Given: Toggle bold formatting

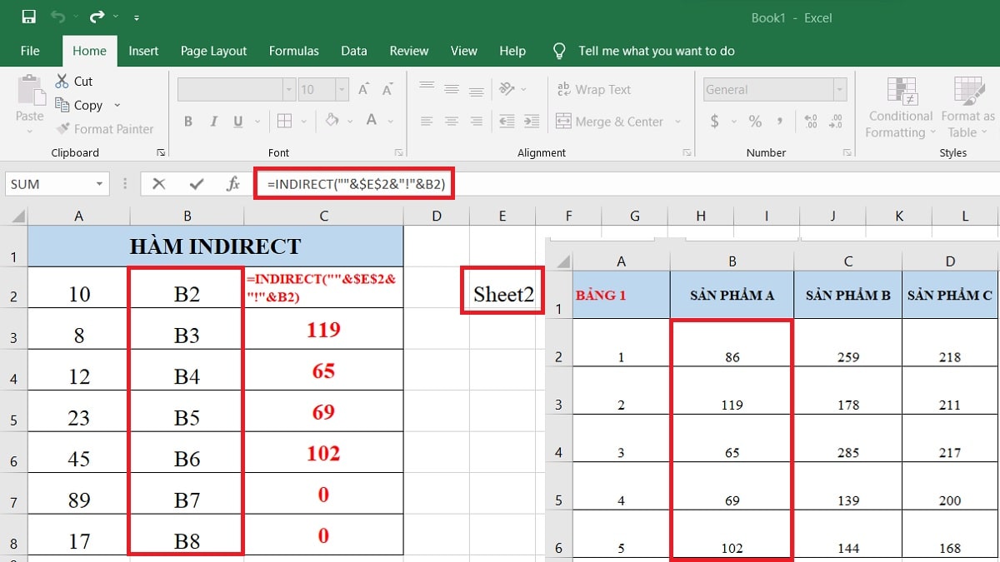Looking at the screenshot, I should [187, 121].
